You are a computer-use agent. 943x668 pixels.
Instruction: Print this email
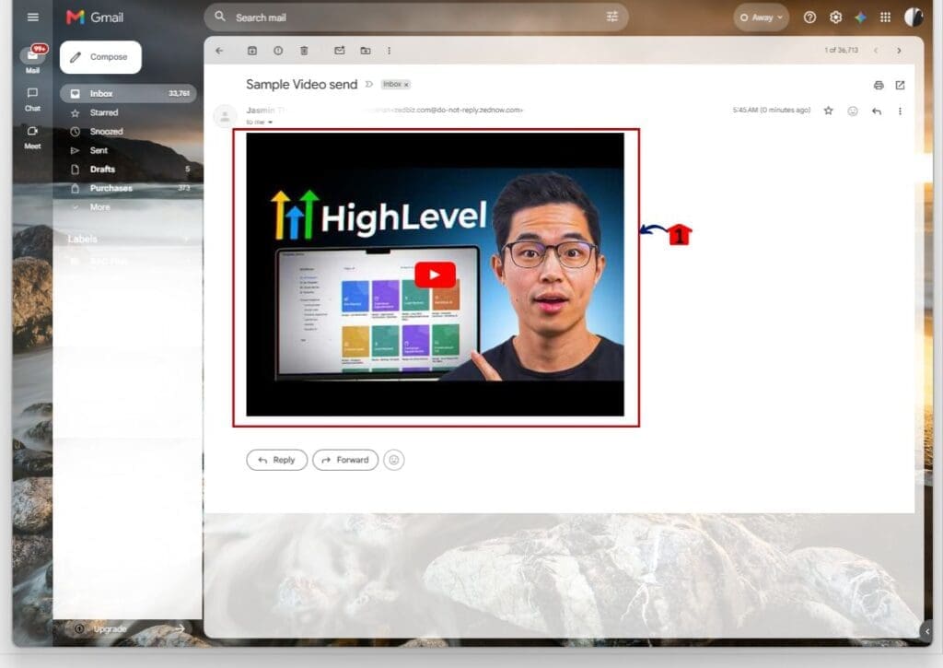879,86
